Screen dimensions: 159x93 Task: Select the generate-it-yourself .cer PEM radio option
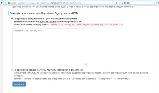click(x=12, y=18)
